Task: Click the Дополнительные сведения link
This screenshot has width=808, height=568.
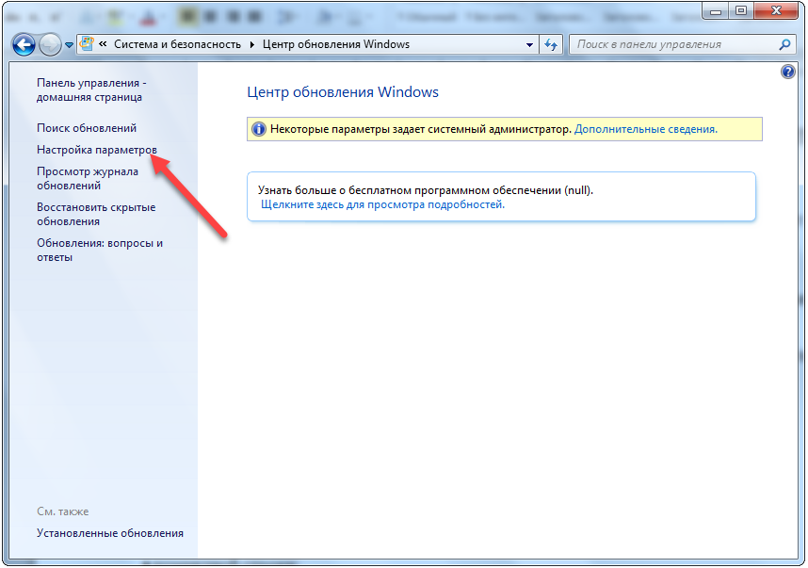Action: (645, 129)
